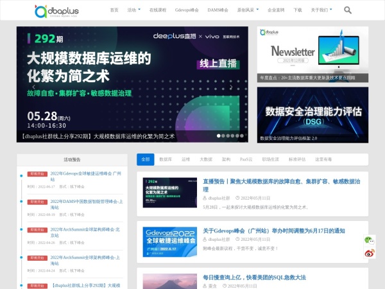Click 即将开始 badge for Gdevops 广州站
This screenshot has width=385, height=289.
(x=37, y=174)
